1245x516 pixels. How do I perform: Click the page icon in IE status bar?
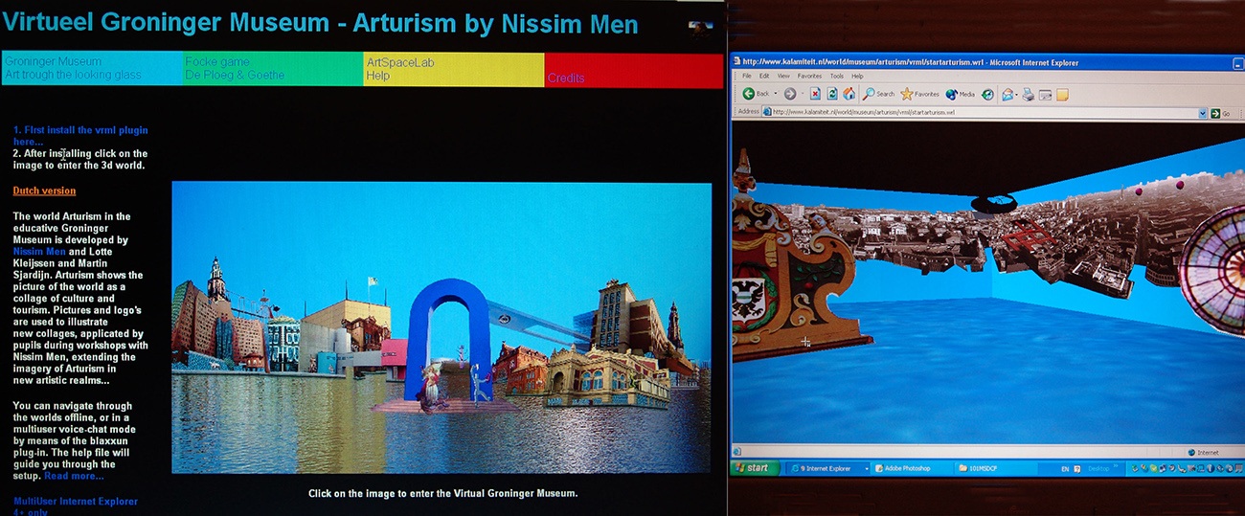[x=737, y=452]
